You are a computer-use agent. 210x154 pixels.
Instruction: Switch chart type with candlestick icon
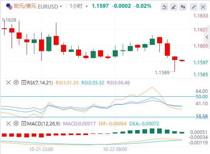(x=183, y=7)
